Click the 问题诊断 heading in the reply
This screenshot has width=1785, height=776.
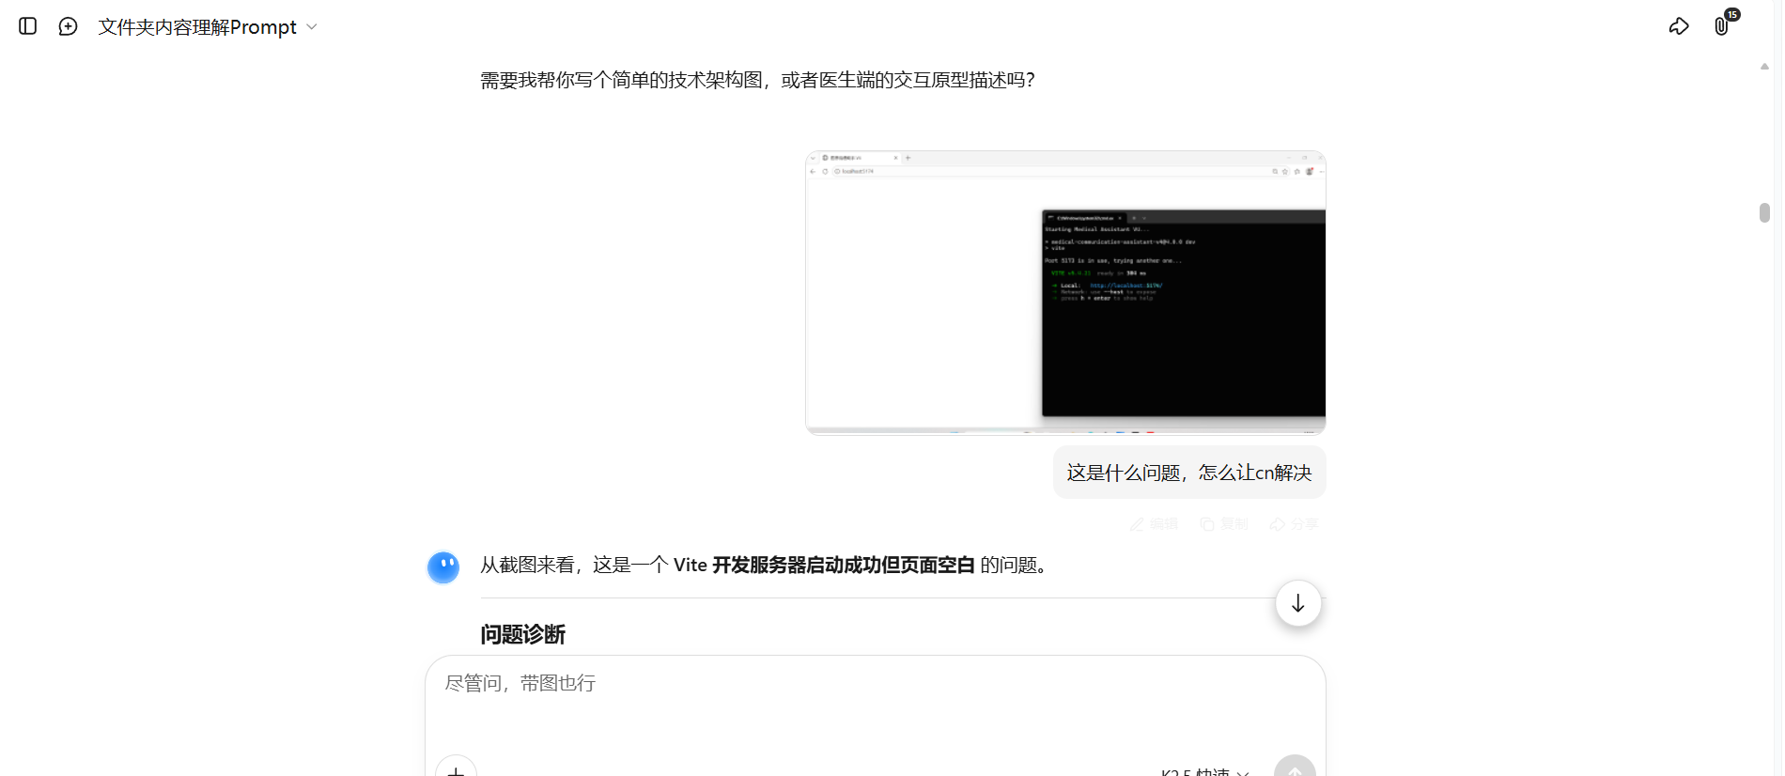tap(522, 635)
